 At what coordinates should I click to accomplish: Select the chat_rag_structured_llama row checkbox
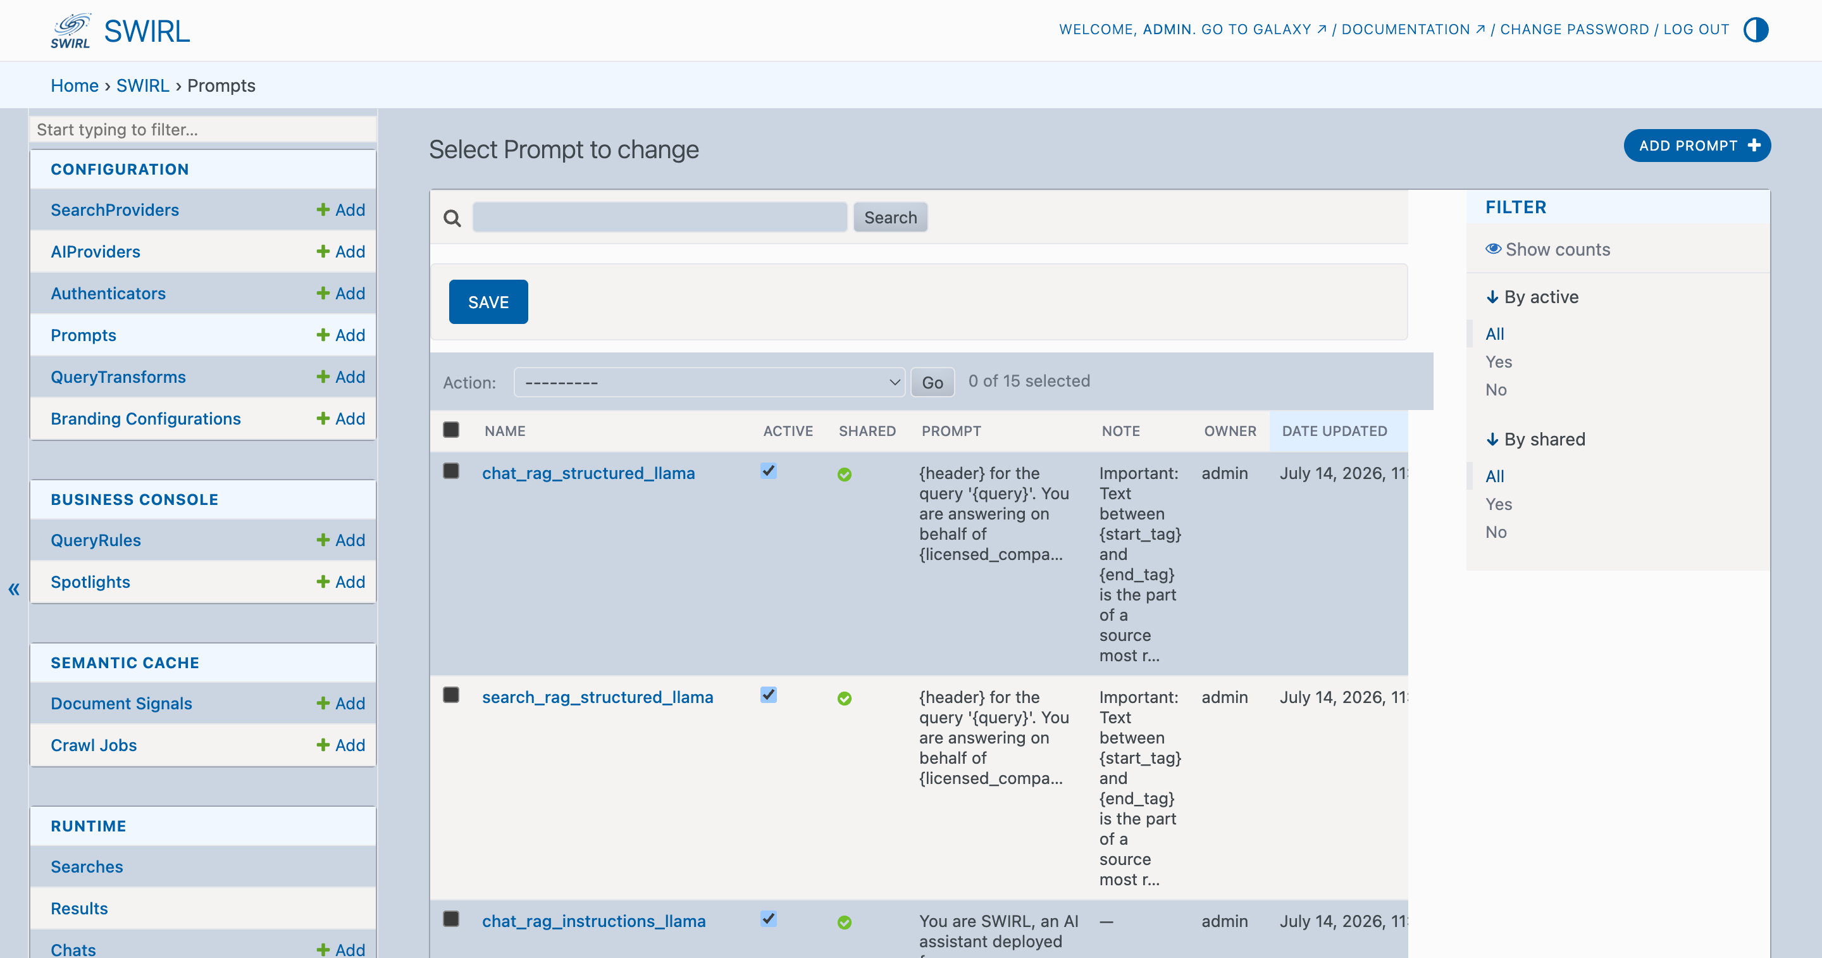(450, 471)
